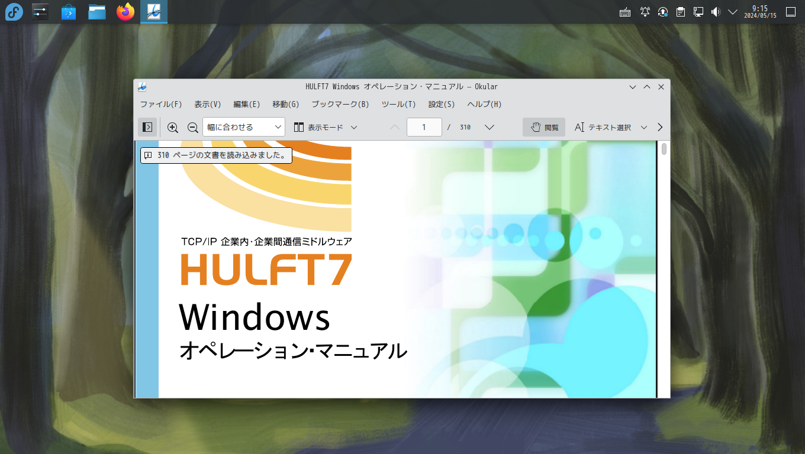Viewport: 805px width, 454px height.
Task: Open the notifications bell tray icon
Action: [645, 12]
